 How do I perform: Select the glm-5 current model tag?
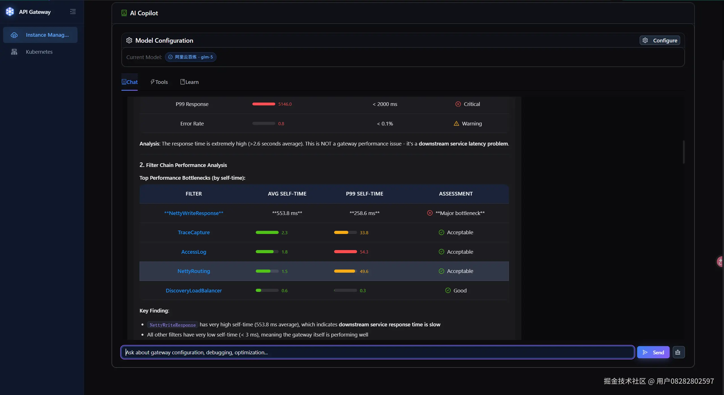pos(190,57)
